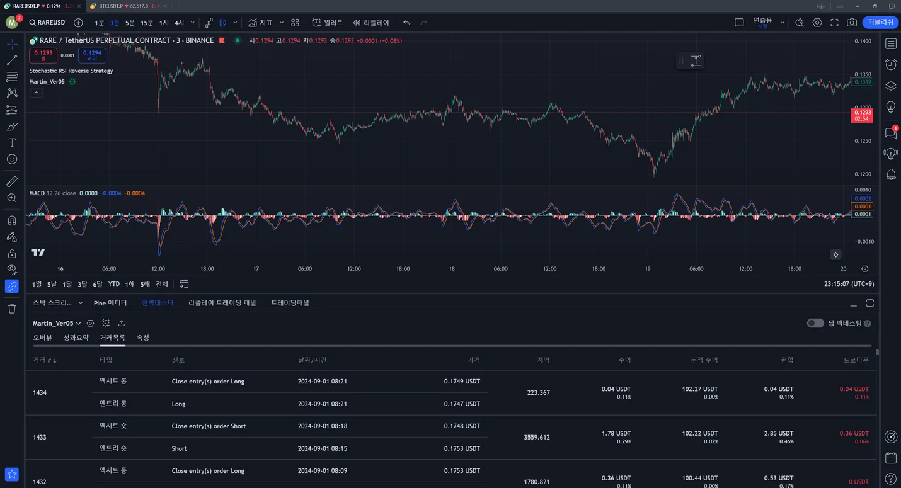Export strategy data with upload icon
Viewport: 901px width, 488px height.
(x=122, y=323)
